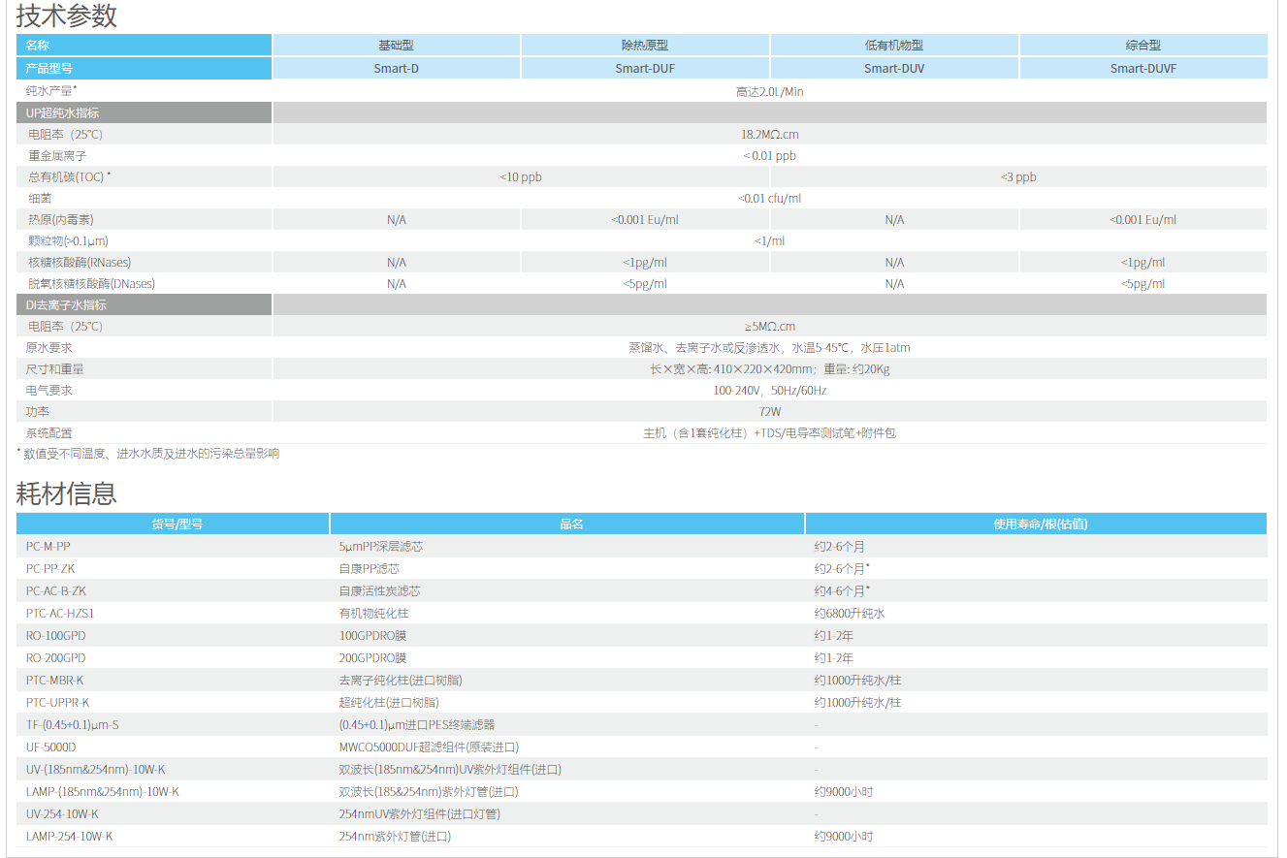Select the PTC-AC-HZS1 part number
1287x858 pixels.
click(x=60, y=614)
